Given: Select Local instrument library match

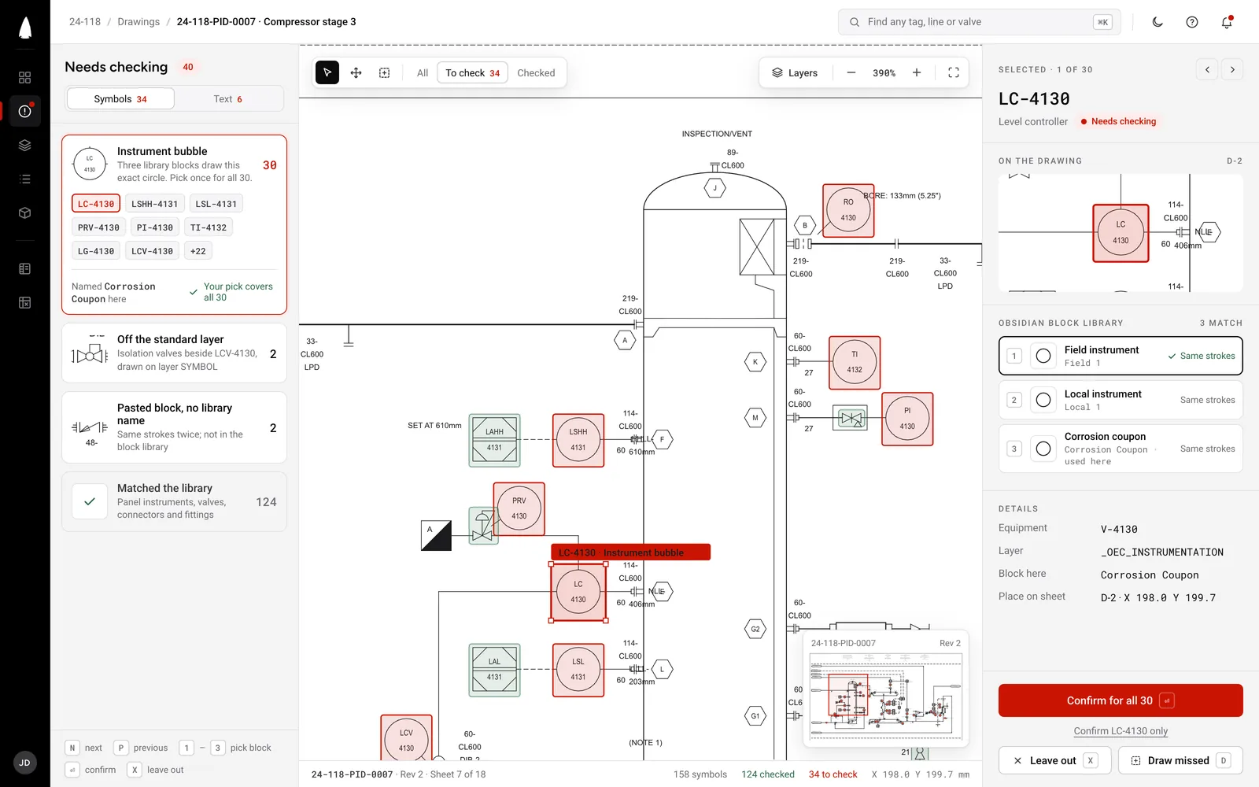Looking at the screenshot, I should 1121,400.
